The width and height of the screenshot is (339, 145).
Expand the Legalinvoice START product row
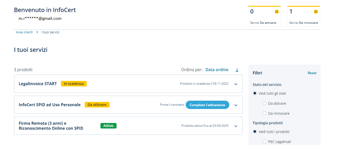(x=236, y=84)
